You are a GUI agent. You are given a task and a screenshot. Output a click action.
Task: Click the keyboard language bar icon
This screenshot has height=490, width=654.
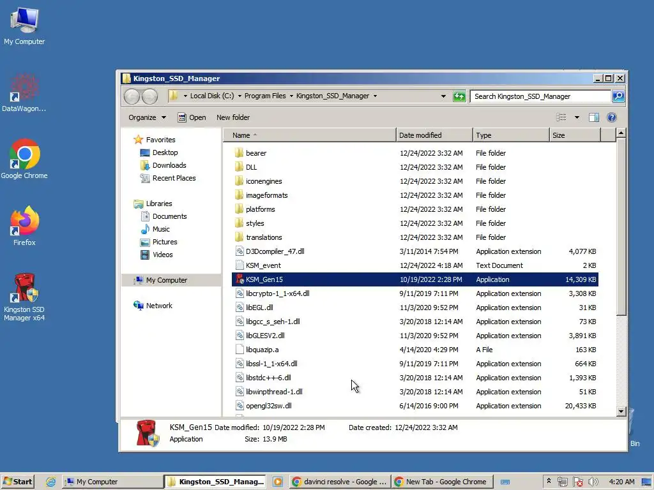click(x=505, y=482)
